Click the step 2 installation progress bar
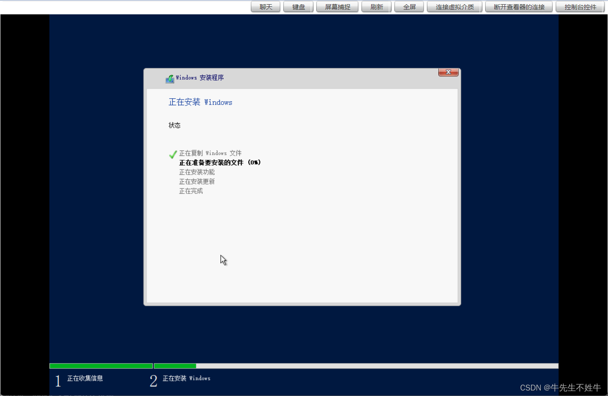This screenshot has width=608, height=396. (x=356, y=366)
